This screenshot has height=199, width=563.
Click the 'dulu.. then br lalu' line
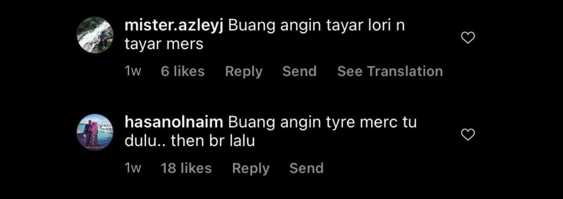click(190, 141)
